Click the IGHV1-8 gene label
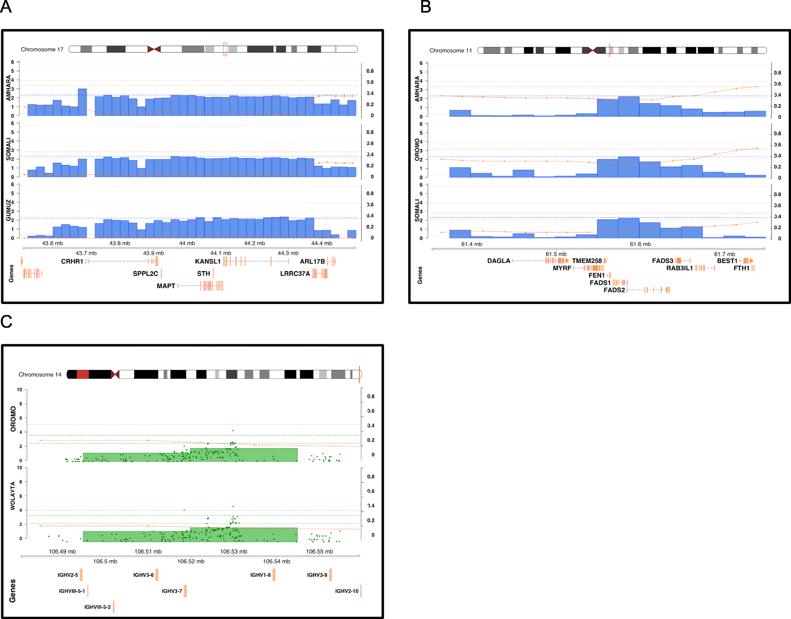 tap(261, 575)
